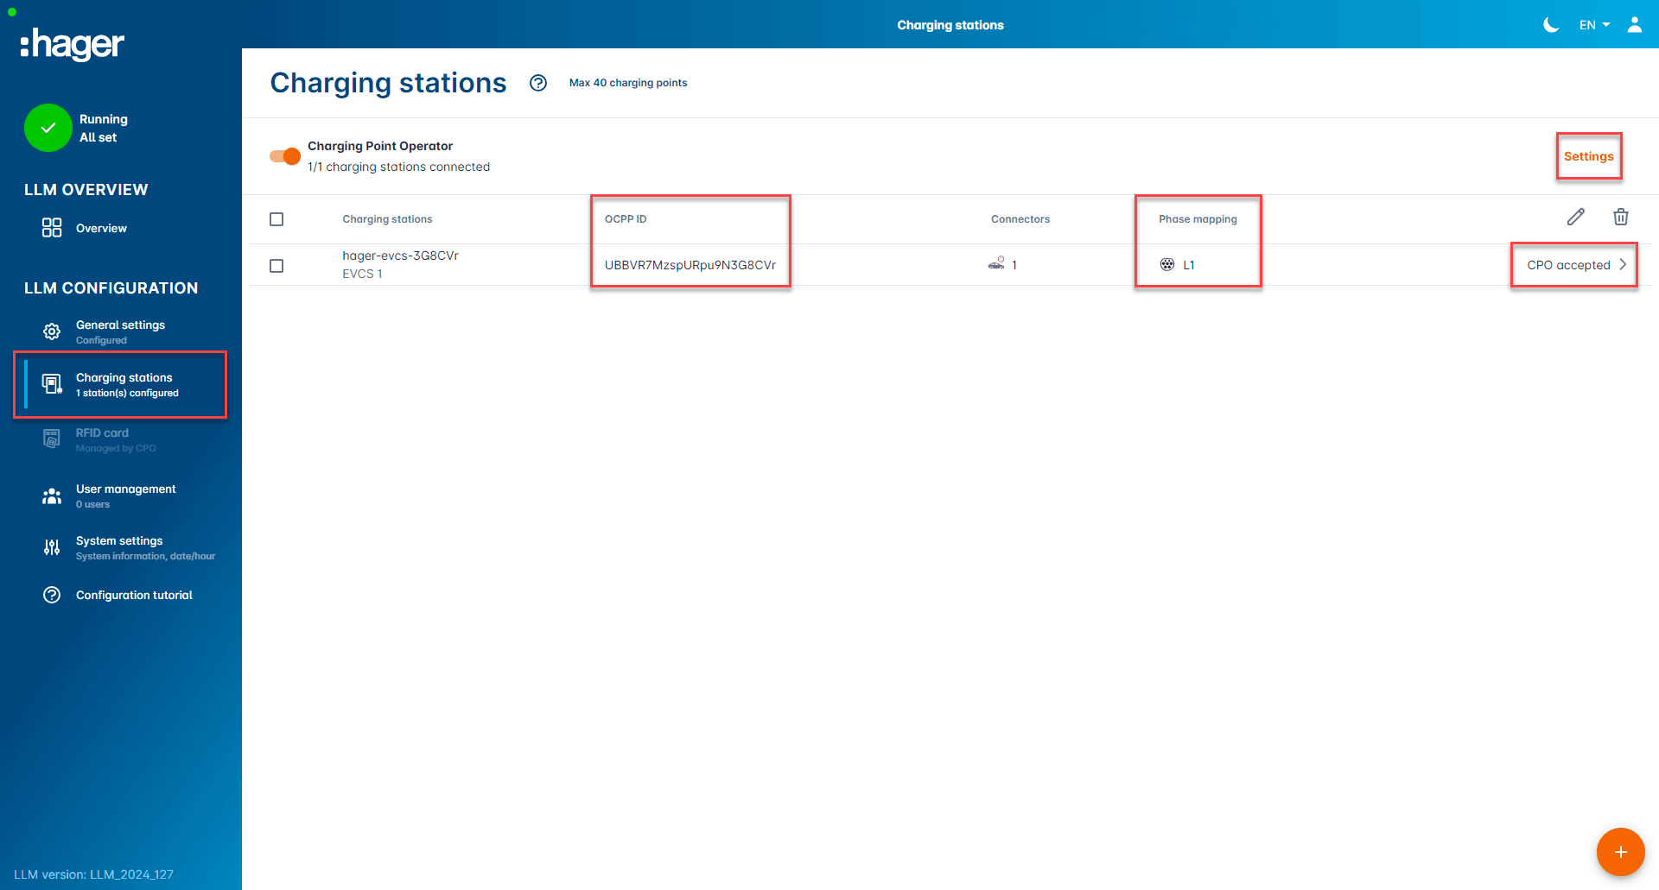The width and height of the screenshot is (1659, 890).
Task: Click the EVCS 1 label
Action: tap(362, 274)
